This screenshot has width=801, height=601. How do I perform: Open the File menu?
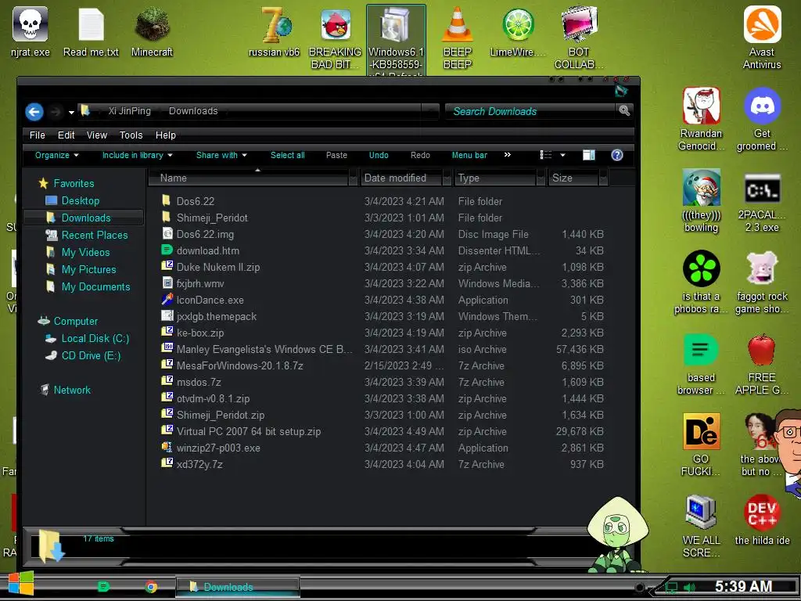(38, 135)
